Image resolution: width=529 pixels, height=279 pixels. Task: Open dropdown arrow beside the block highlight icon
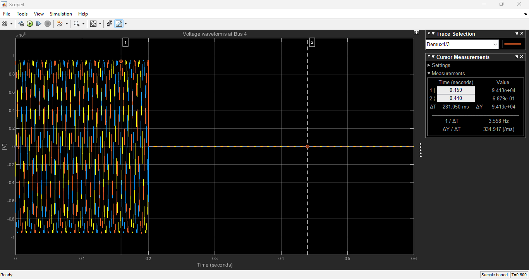(67, 24)
